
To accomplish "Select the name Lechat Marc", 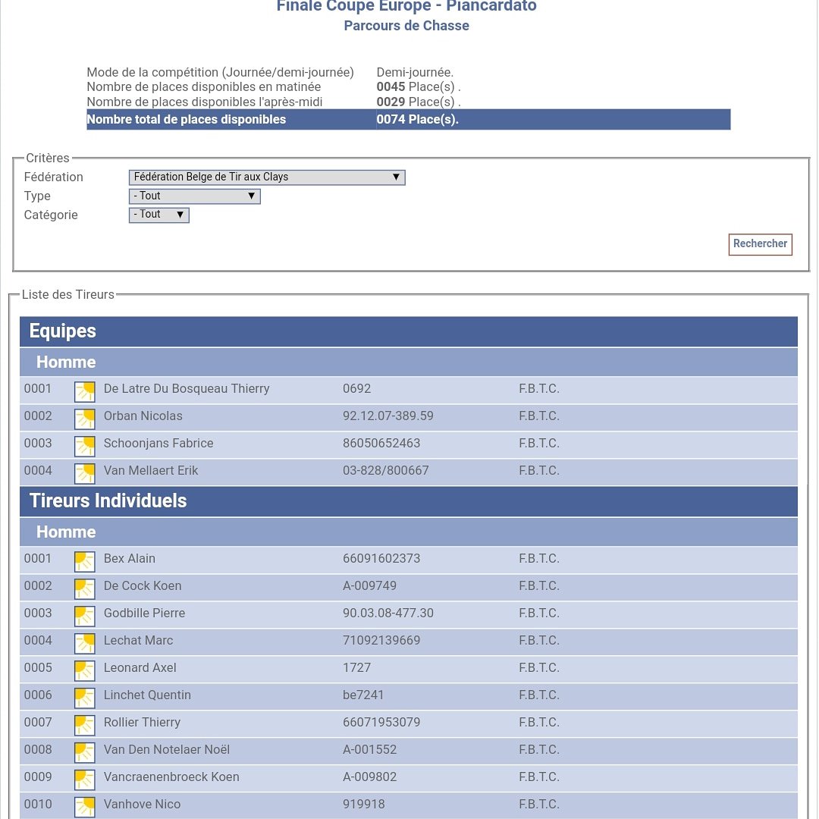I will (x=138, y=640).
